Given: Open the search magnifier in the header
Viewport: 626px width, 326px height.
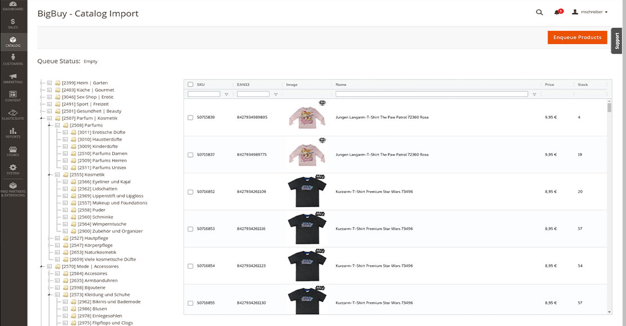Looking at the screenshot, I should [539, 11].
